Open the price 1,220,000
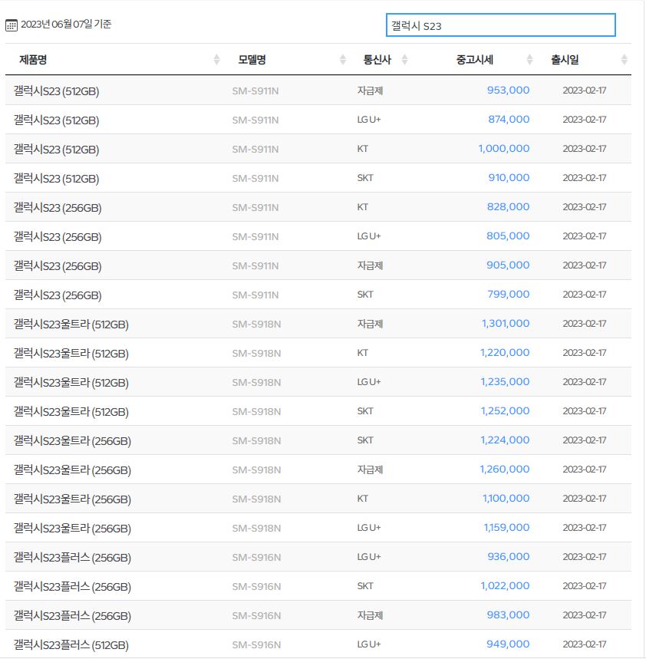 [x=505, y=353]
